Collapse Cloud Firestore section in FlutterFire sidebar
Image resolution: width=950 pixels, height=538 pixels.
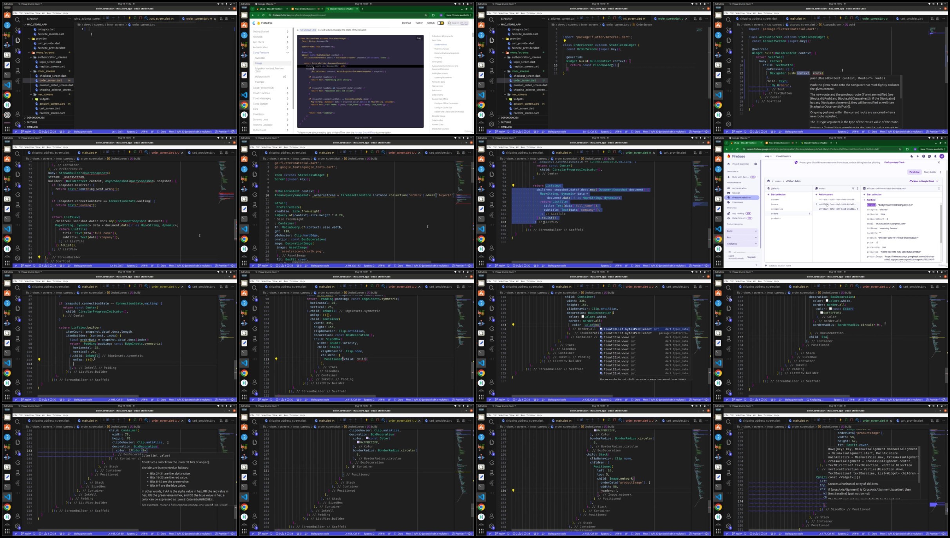[x=287, y=53]
